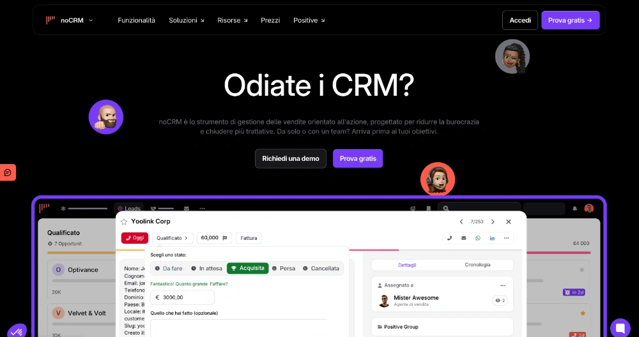Click the euro amount field showing 3000,00
The height and width of the screenshot is (337, 639).
[182, 297]
